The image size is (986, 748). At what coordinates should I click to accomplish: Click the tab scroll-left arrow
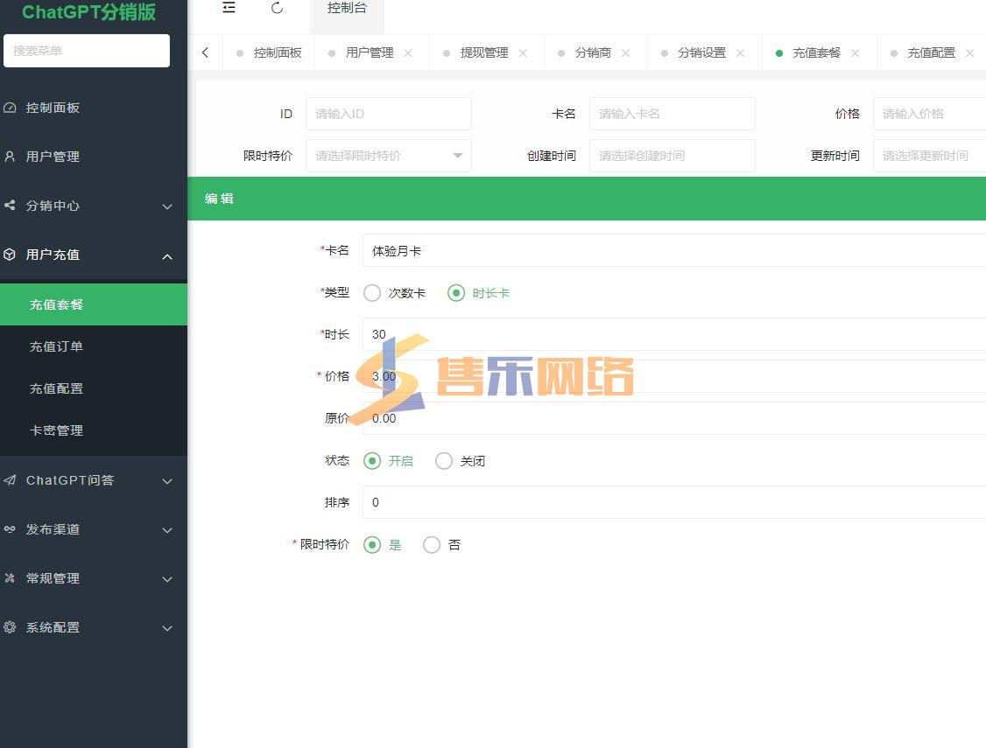click(205, 52)
